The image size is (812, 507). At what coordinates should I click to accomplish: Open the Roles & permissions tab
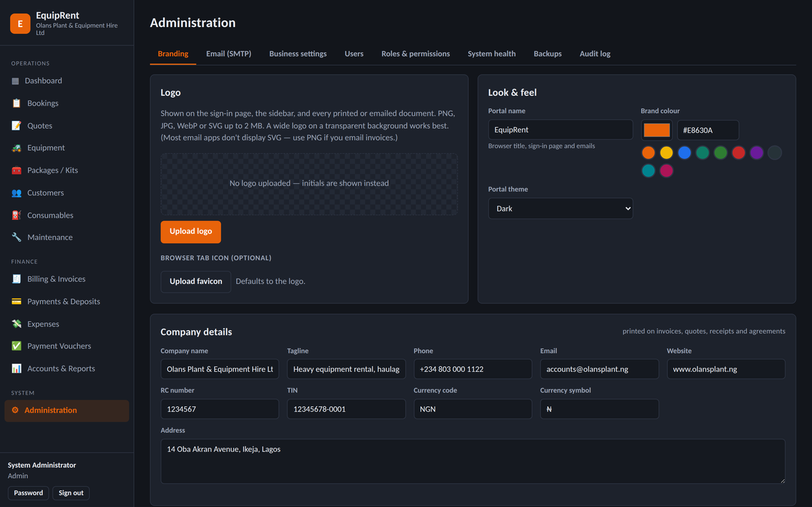(x=415, y=54)
